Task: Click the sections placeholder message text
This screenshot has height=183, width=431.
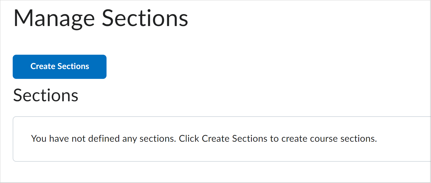Action: (204, 139)
